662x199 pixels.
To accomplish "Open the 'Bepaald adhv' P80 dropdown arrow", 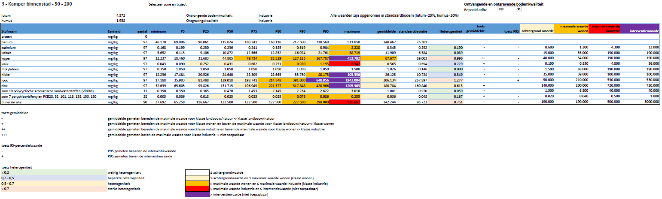I will tap(518, 9).
